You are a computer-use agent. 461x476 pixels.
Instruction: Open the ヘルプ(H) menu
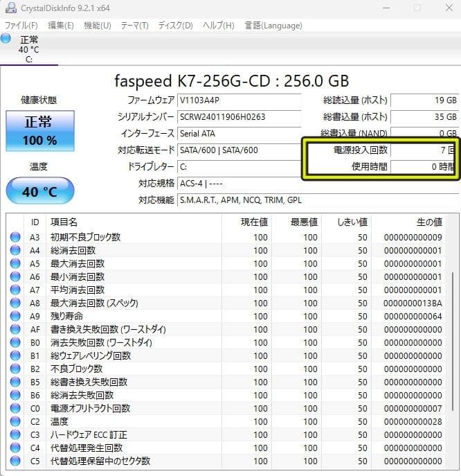pyautogui.click(x=218, y=26)
